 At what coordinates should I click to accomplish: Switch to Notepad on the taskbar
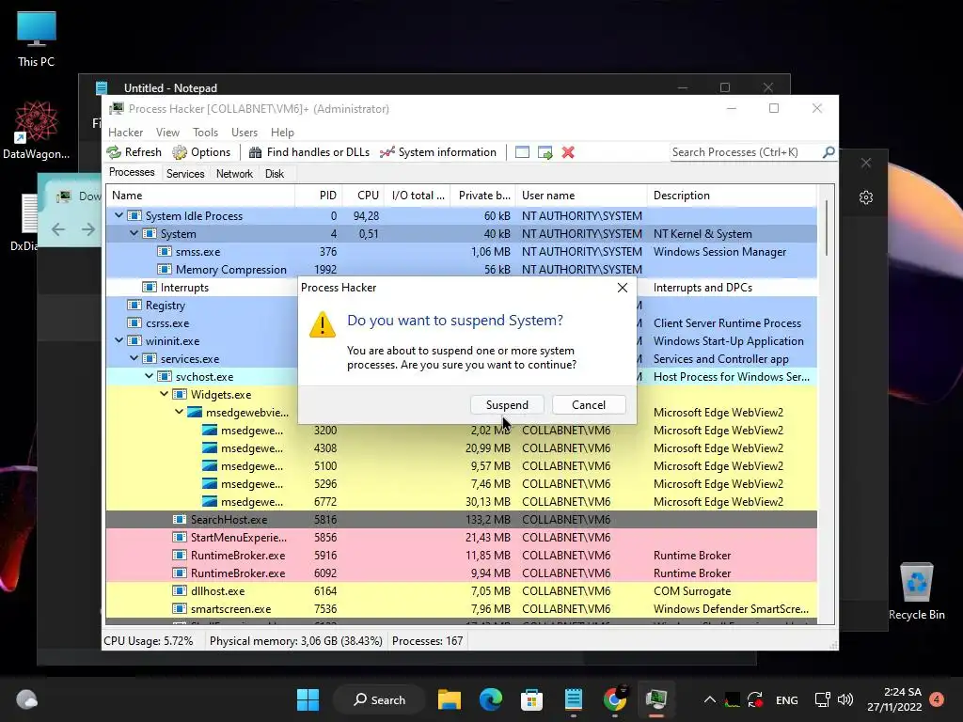tap(573, 699)
